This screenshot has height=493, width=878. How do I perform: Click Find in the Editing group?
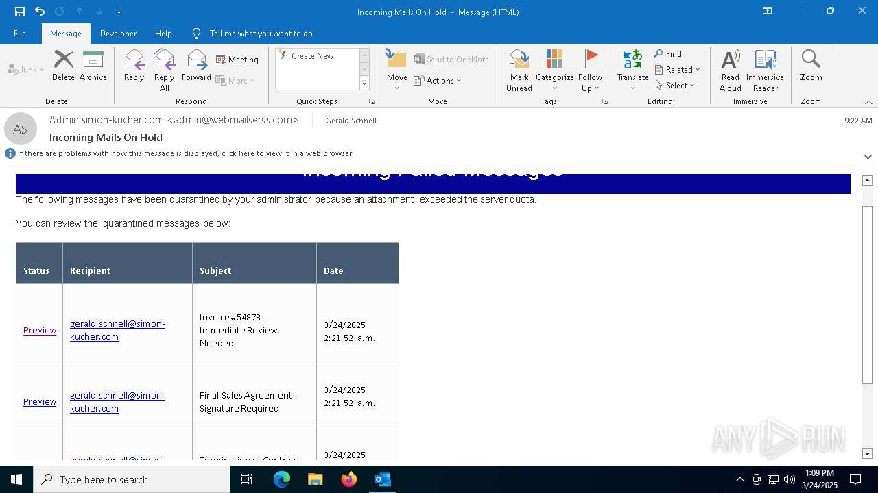coord(667,54)
